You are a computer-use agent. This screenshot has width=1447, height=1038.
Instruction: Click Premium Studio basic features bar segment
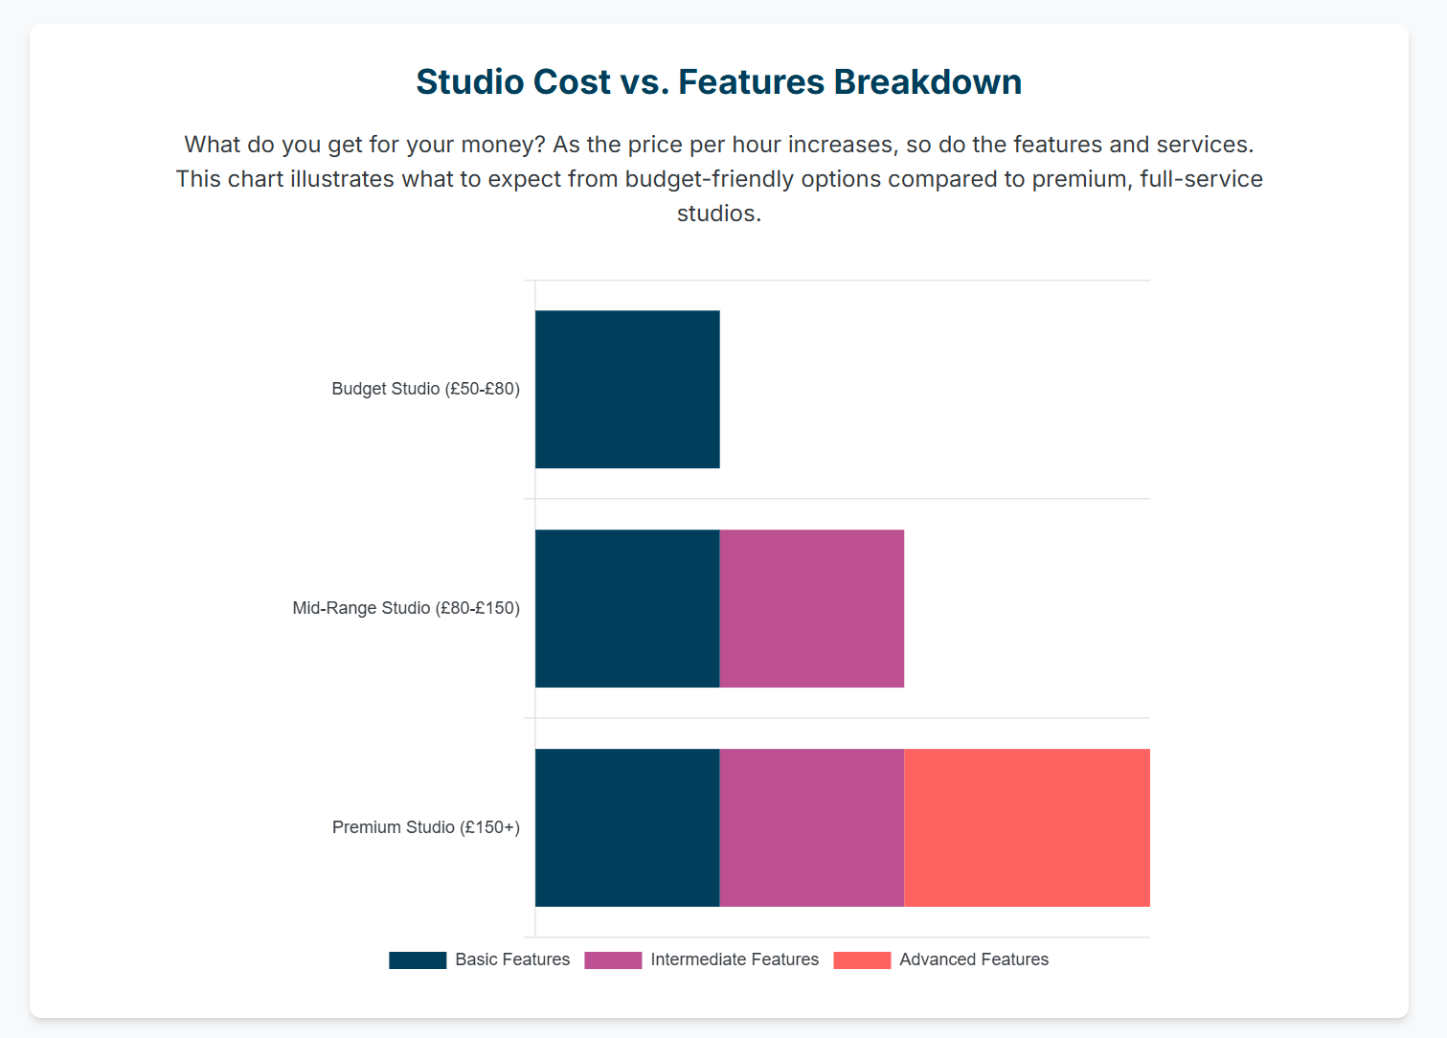[627, 828]
